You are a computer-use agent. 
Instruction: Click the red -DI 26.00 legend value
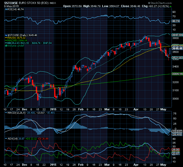click(x=43, y=139)
